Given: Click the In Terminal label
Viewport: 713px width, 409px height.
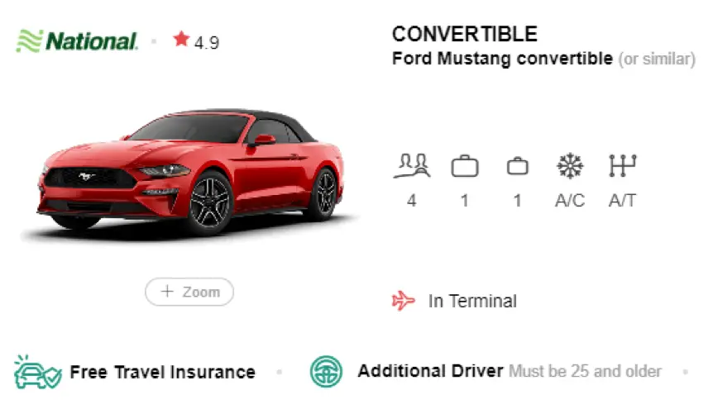Looking at the screenshot, I should (x=472, y=301).
